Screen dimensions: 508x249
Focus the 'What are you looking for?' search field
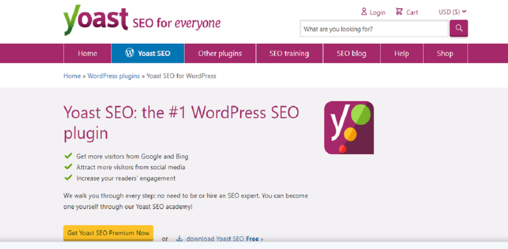tap(374, 28)
